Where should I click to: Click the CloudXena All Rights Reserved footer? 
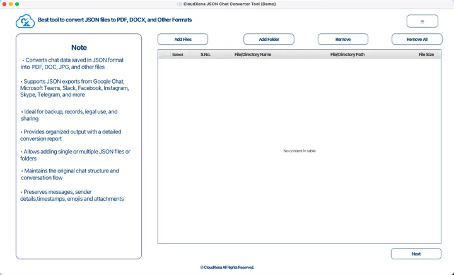pos(227,267)
